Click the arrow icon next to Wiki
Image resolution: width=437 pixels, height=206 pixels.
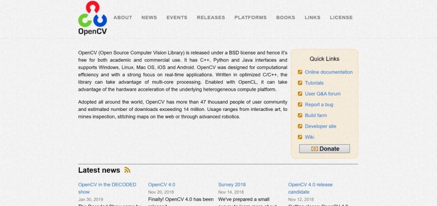pos(300,137)
